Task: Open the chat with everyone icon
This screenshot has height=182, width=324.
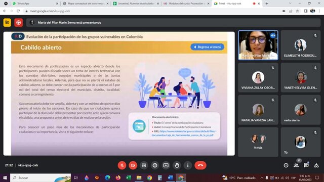Action: (x=306, y=165)
